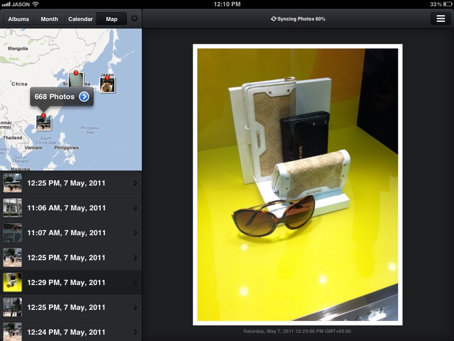The image size is (454, 341).
Task: Tap the battery icon in status bar
Action: (x=447, y=4)
